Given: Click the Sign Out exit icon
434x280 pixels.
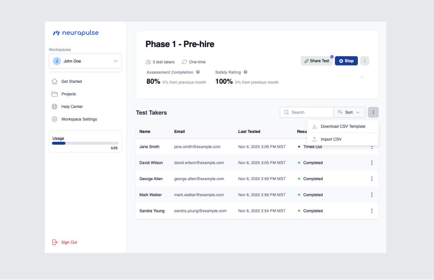Looking at the screenshot, I should 55,242.
